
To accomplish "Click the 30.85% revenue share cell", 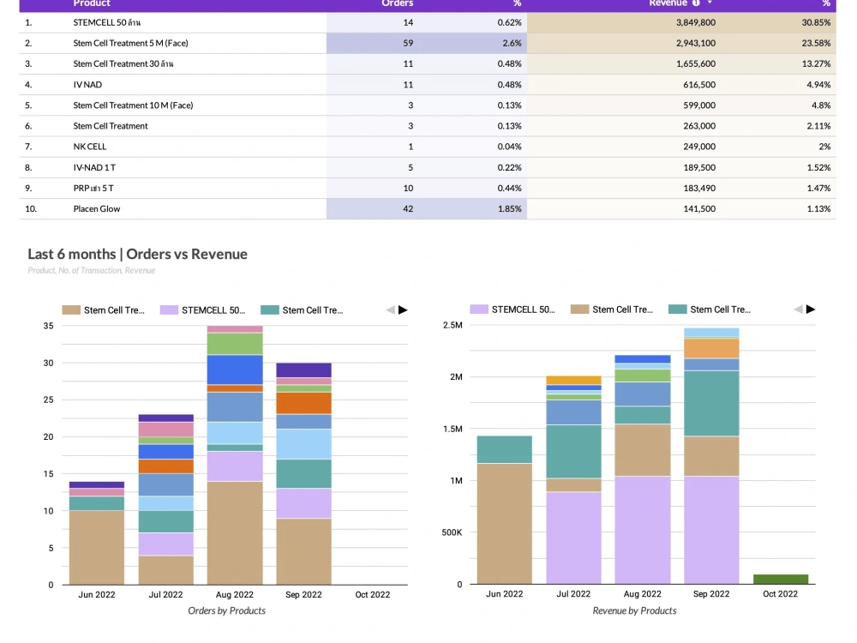I will (x=816, y=22).
